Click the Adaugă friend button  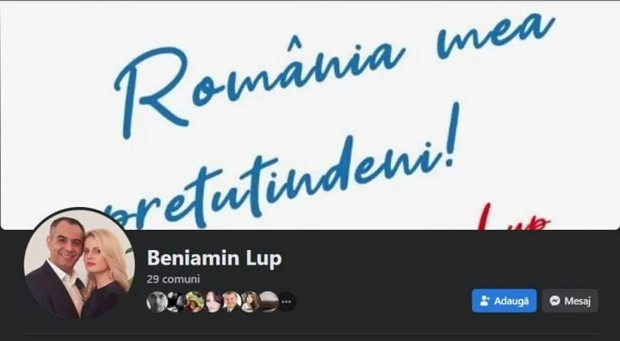504,300
